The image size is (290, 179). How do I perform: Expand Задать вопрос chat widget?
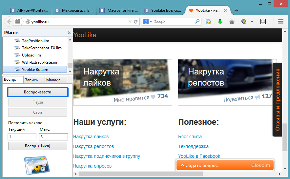pos(225,165)
